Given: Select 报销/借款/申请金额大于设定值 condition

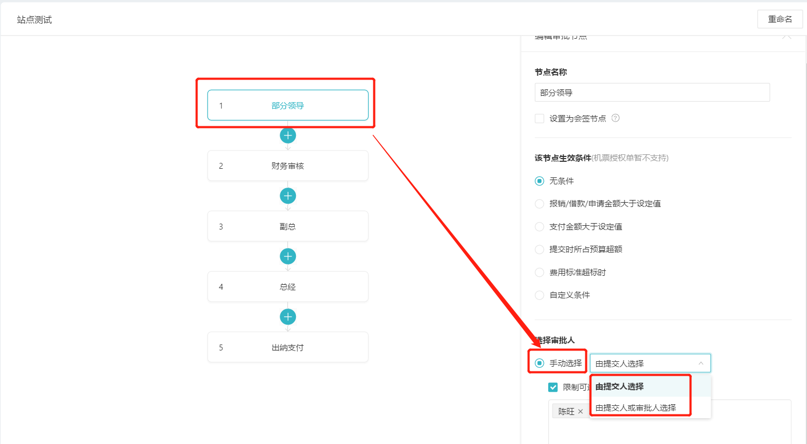Looking at the screenshot, I should [539, 204].
